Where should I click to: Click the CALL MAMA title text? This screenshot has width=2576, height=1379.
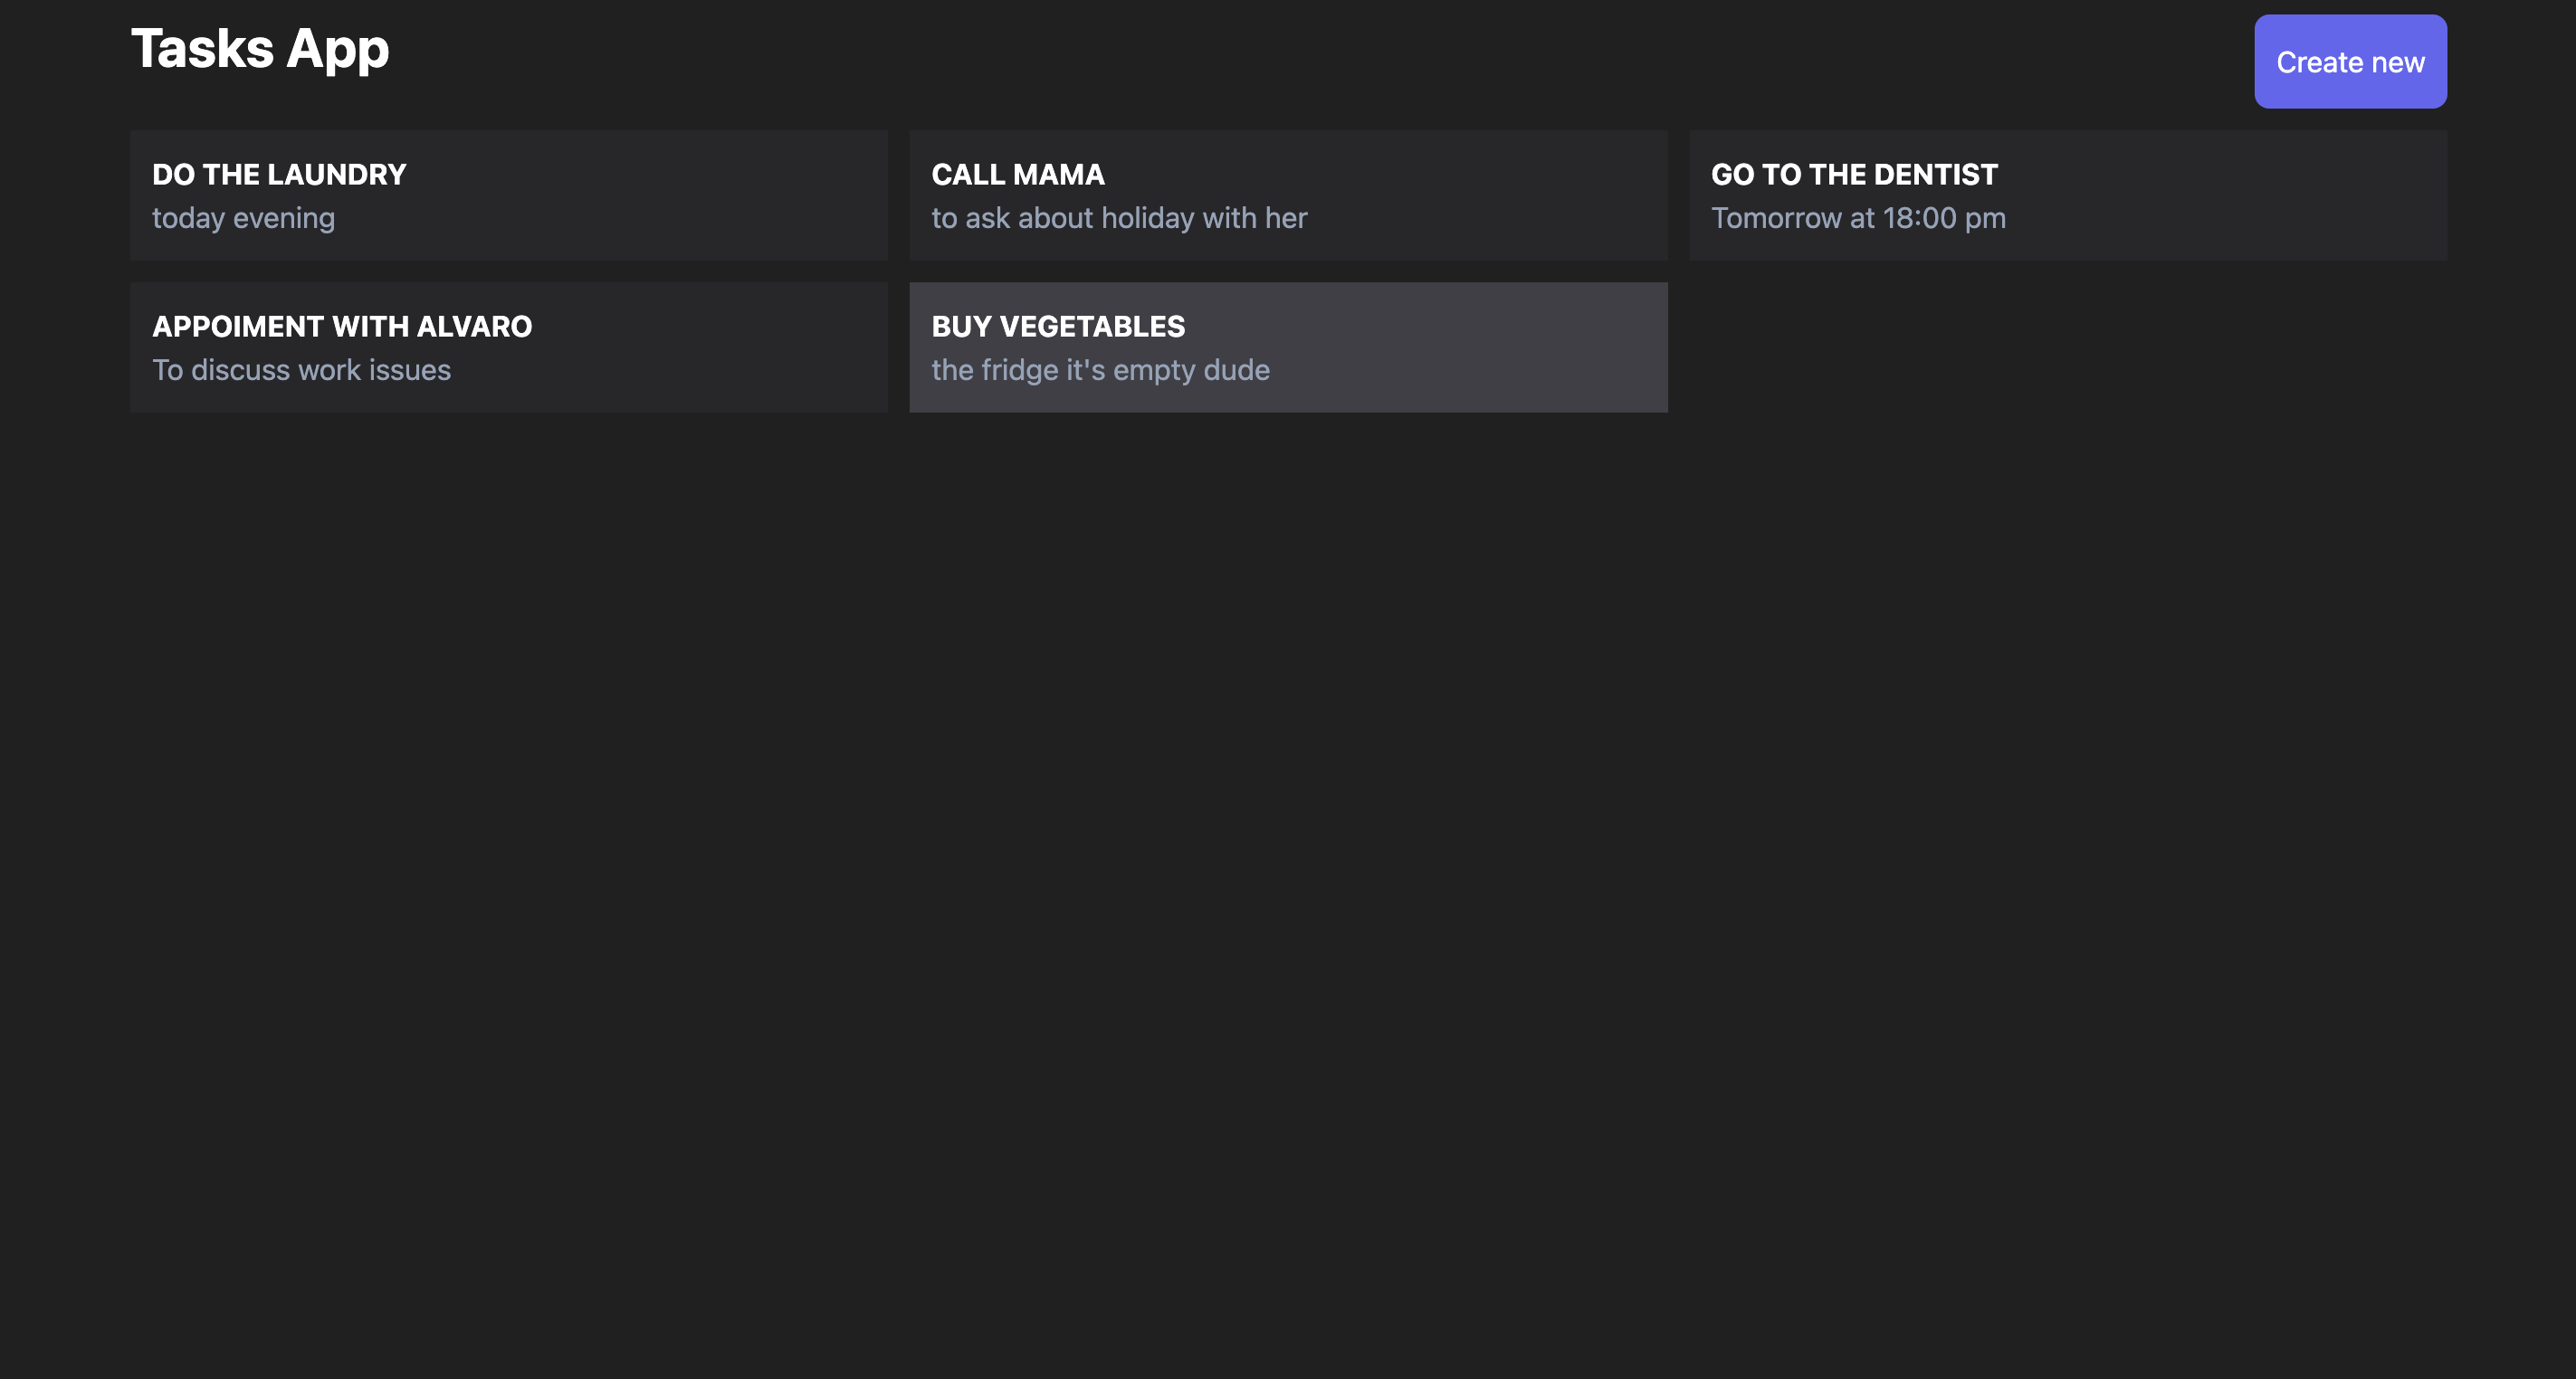tap(1017, 174)
